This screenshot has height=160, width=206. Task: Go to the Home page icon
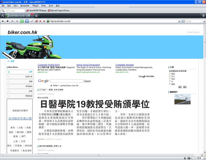(27, 21)
